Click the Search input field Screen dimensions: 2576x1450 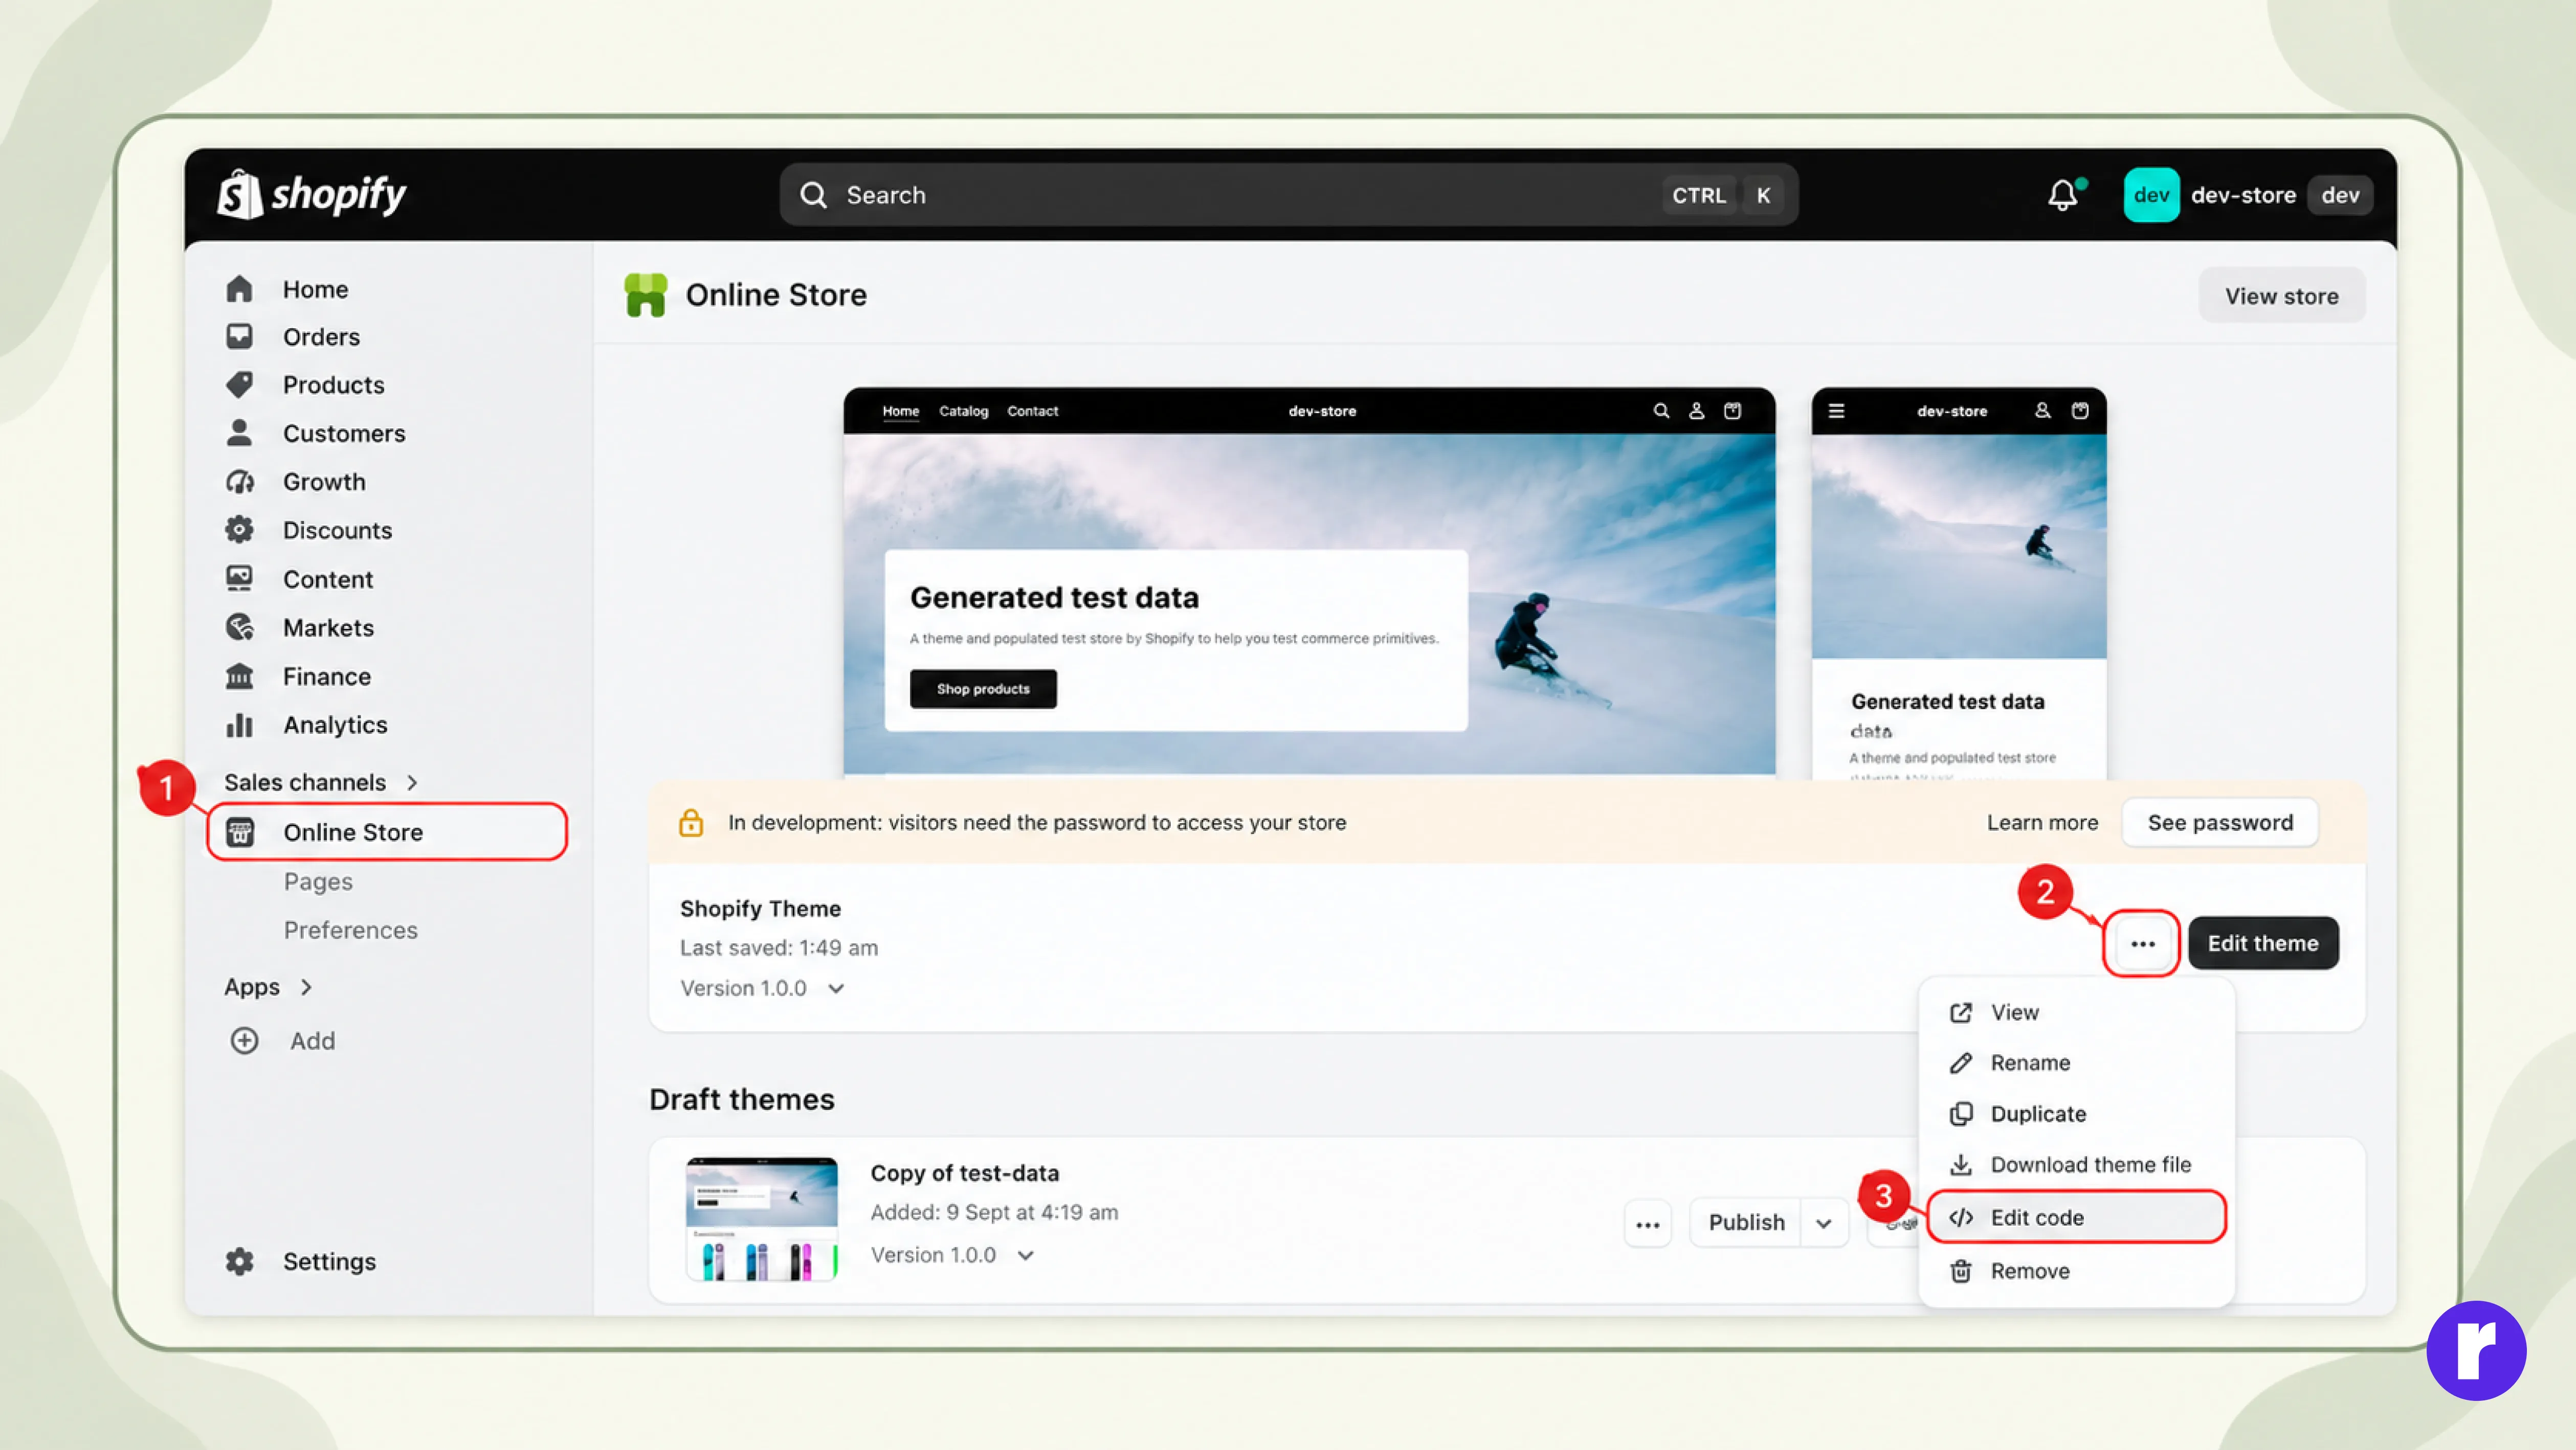point(1288,195)
